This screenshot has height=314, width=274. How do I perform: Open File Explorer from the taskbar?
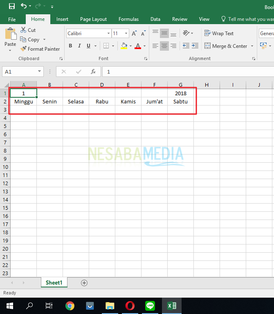[x=110, y=306]
